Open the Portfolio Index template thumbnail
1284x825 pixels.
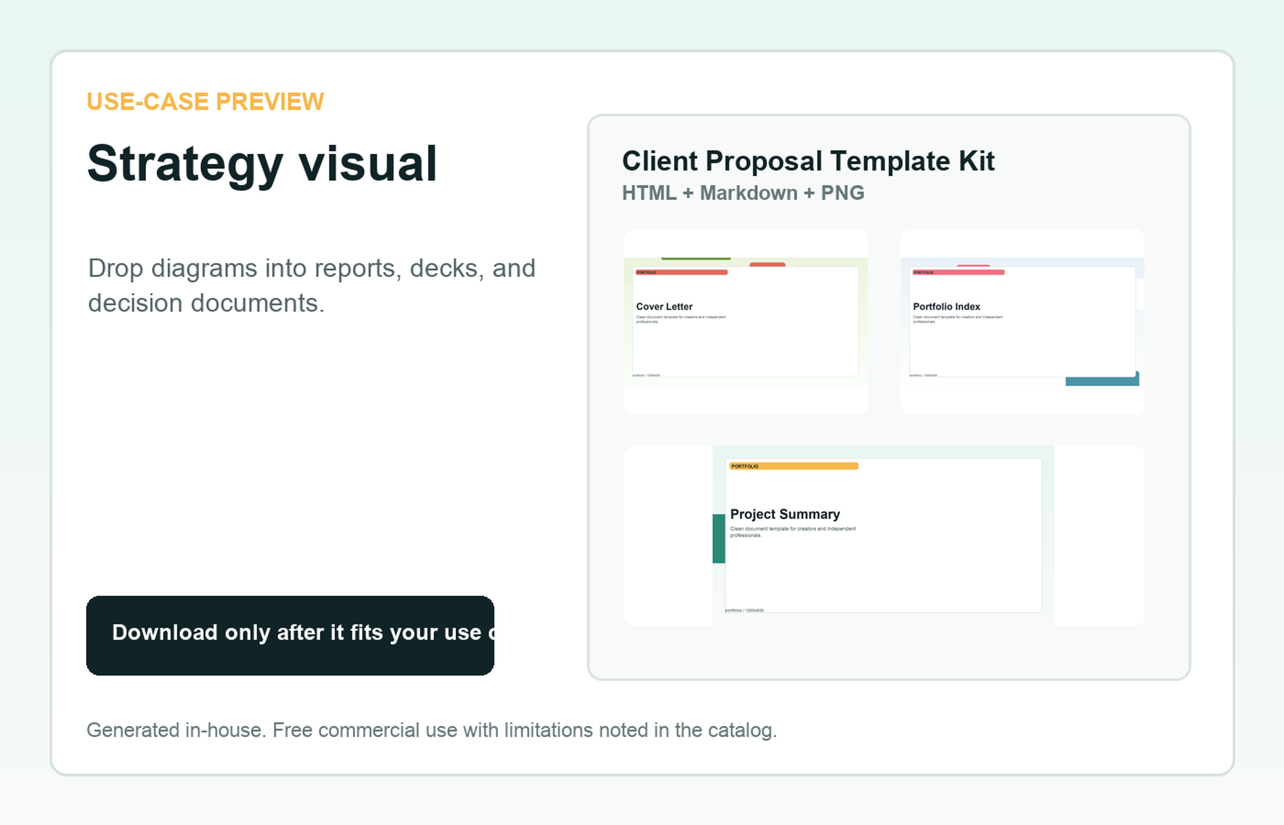(x=1022, y=321)
